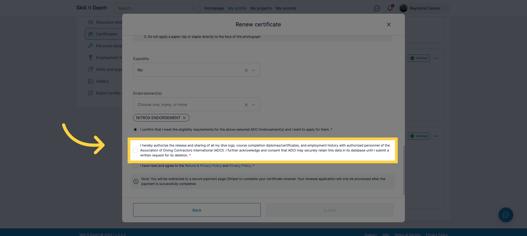Check the data release authorization checkbox

[135, 150]
